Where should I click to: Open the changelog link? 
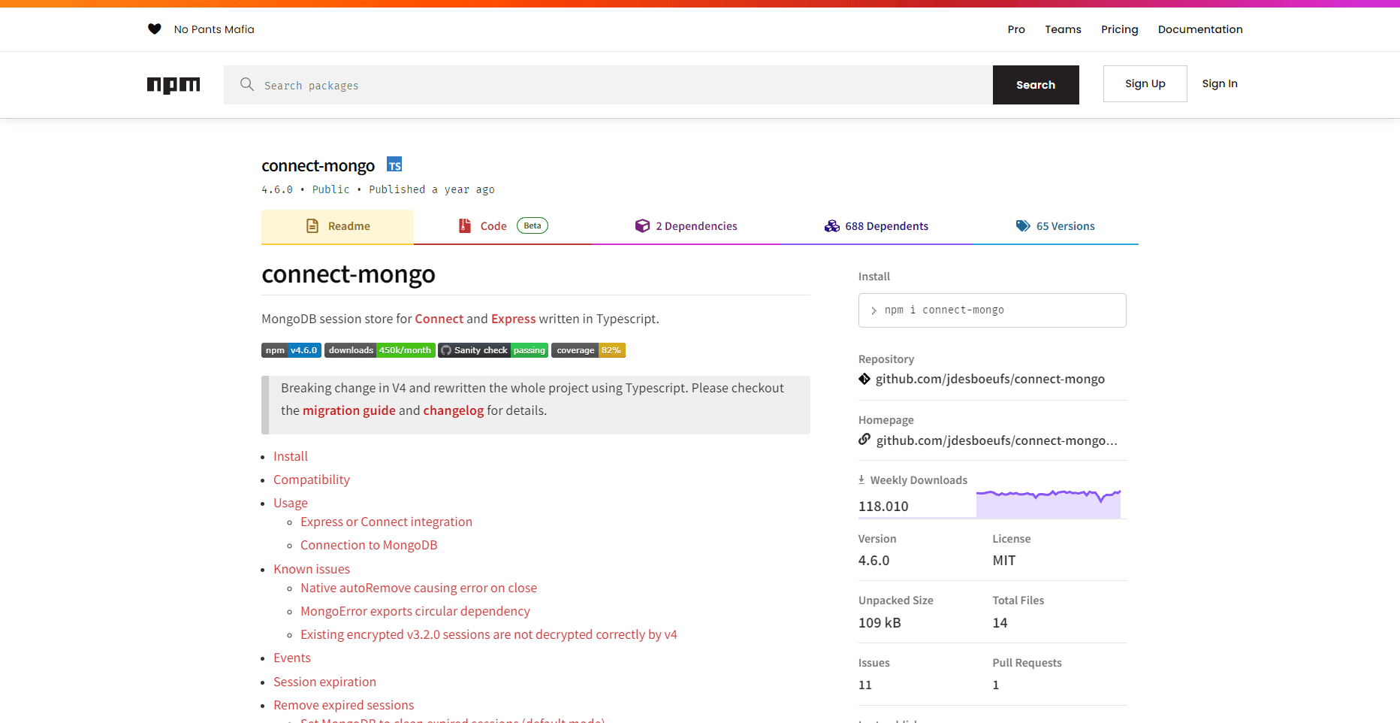(453, 410)
